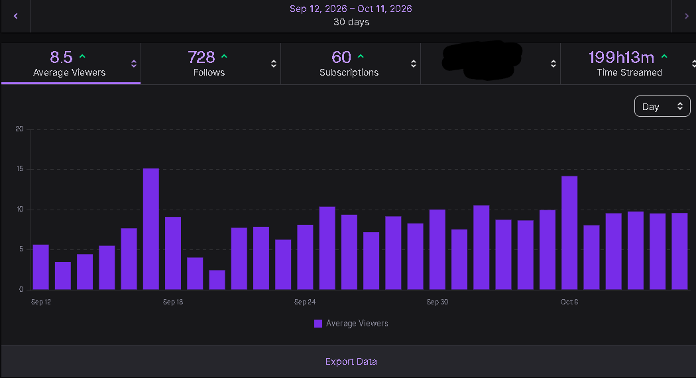Image resolution: width=696 pixels, height=378 pixels.
Task: Select the Follows metric tab
Action: tap(210, 64)
